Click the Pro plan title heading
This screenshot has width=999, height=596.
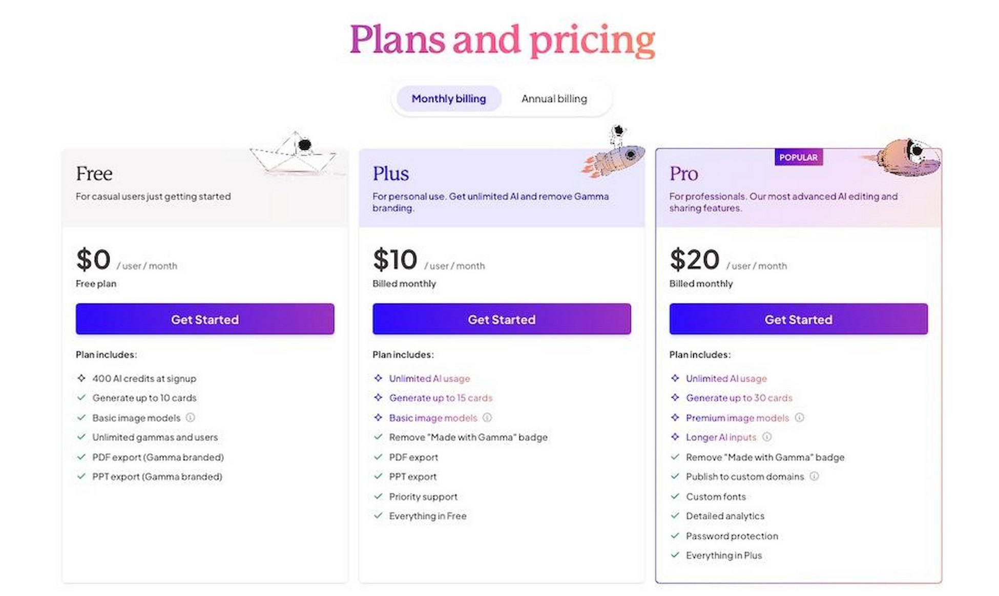683,174
